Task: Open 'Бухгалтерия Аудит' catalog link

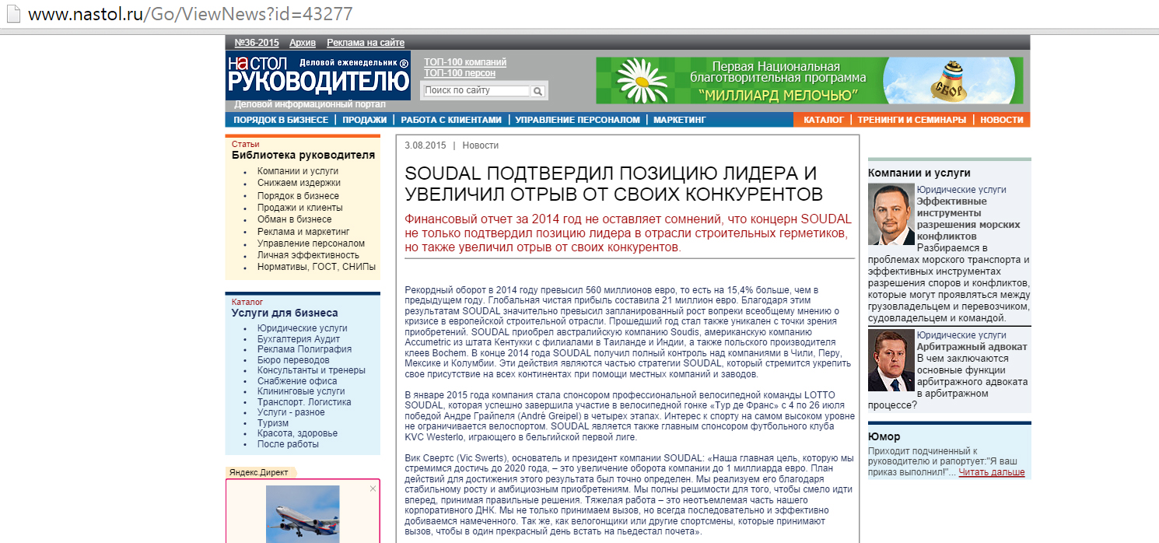Action: 299,339
